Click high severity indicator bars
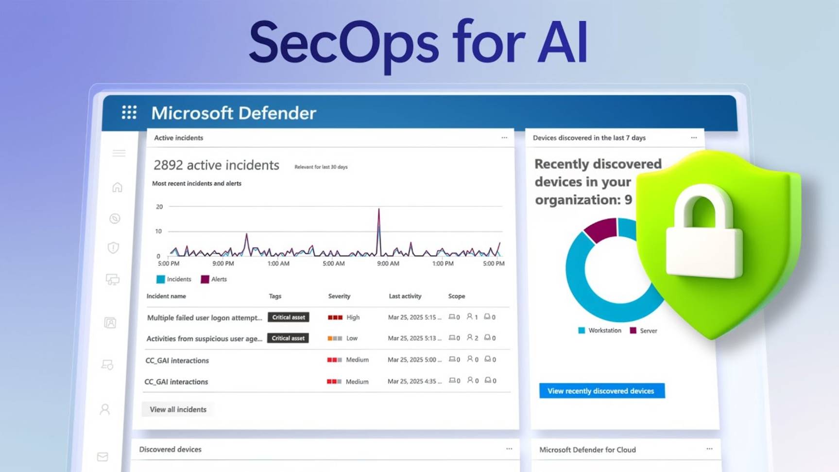The height and width of the screenshot is (472, 839). [335, 317]
